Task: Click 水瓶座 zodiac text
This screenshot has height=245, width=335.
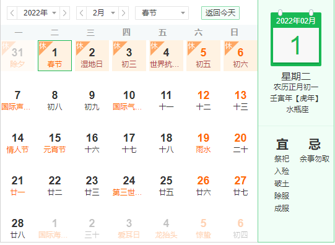Action: [x=297, y=110]
